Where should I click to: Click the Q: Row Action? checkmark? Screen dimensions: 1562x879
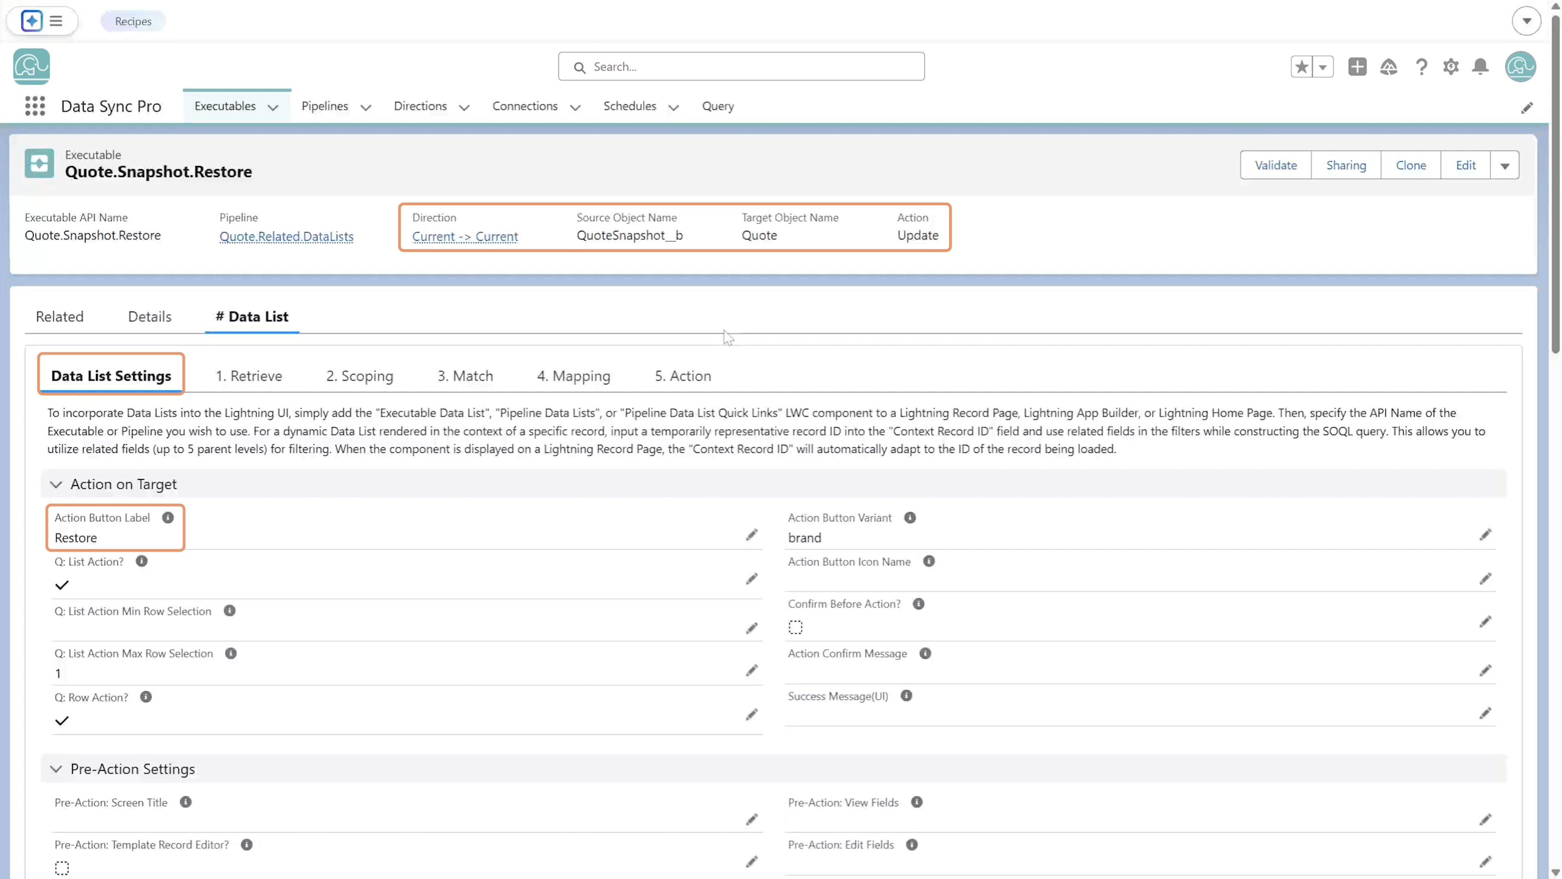[62, 721]
